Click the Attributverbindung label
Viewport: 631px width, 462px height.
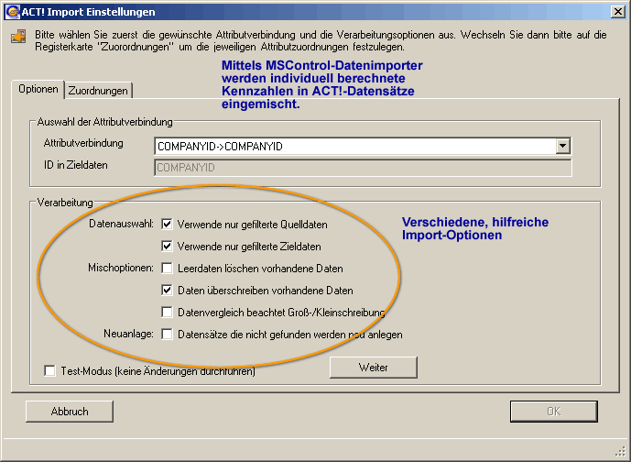click(x=83, y=143)
